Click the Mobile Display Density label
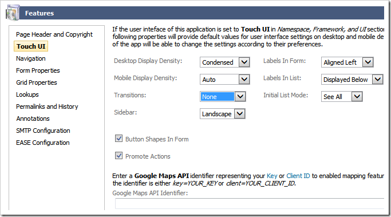The width and height of the screenshot is (391, 217). [145, 78]
